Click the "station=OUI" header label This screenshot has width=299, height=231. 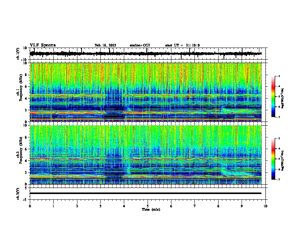click(140, 45)
